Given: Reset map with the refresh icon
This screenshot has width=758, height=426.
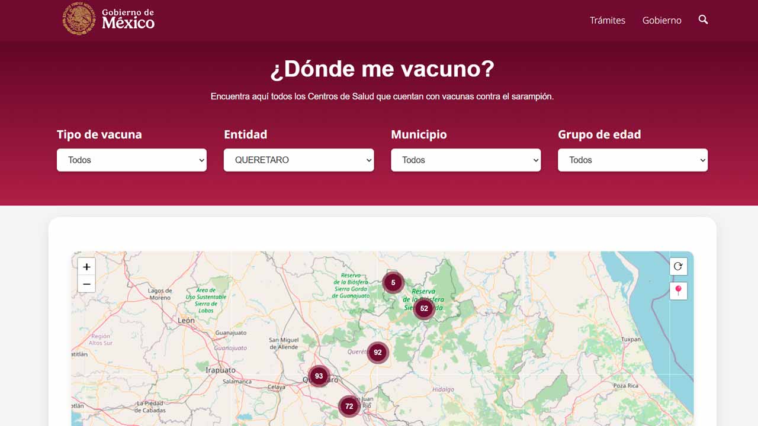Looking at the screenshot, I should coord(678,267).
